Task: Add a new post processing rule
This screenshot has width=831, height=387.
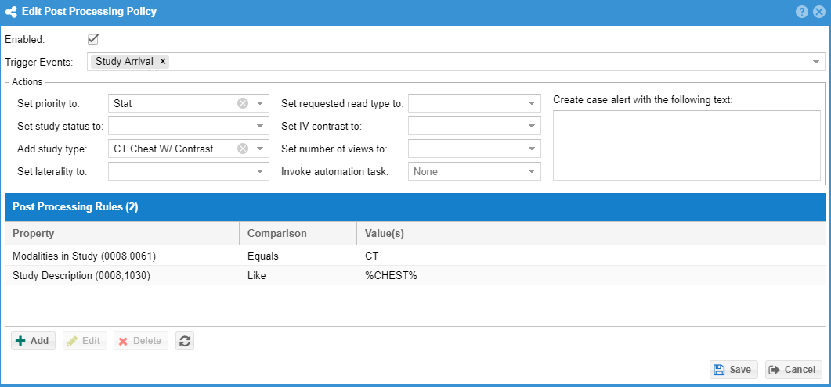Action: pyautogui.click(x=33, y=341)
